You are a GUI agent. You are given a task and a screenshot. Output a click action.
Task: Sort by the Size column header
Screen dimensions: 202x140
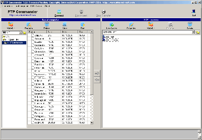point(54,32)
